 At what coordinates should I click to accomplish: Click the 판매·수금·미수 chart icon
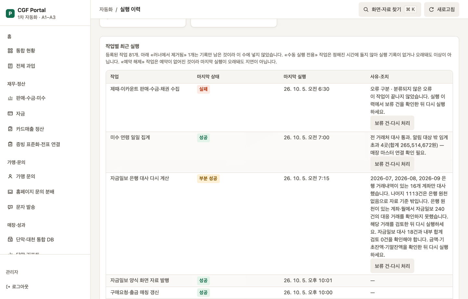10,98
